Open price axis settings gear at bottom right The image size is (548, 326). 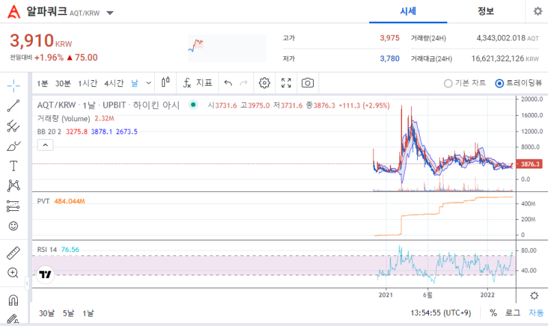pyautogui.click(x=534, y=296)
